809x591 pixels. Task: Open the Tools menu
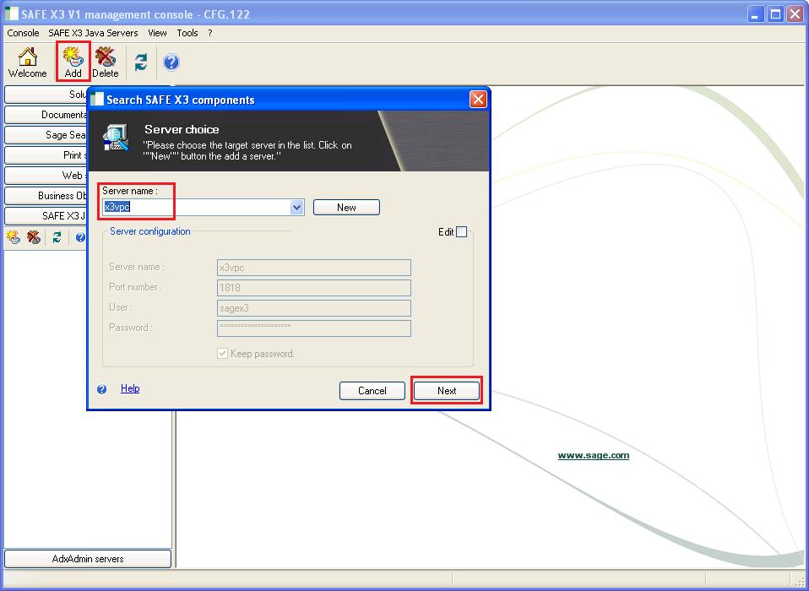187,33
